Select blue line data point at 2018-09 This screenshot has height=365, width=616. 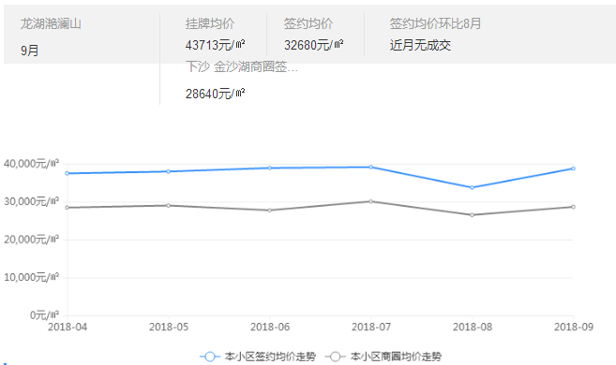(x=573, y=168)
